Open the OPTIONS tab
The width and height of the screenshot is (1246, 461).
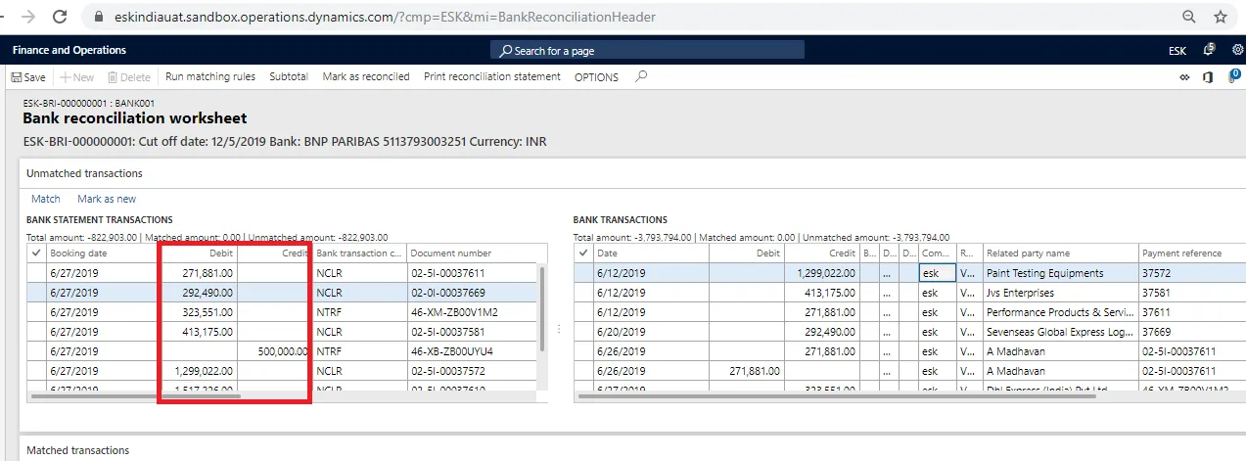point(596,76)
